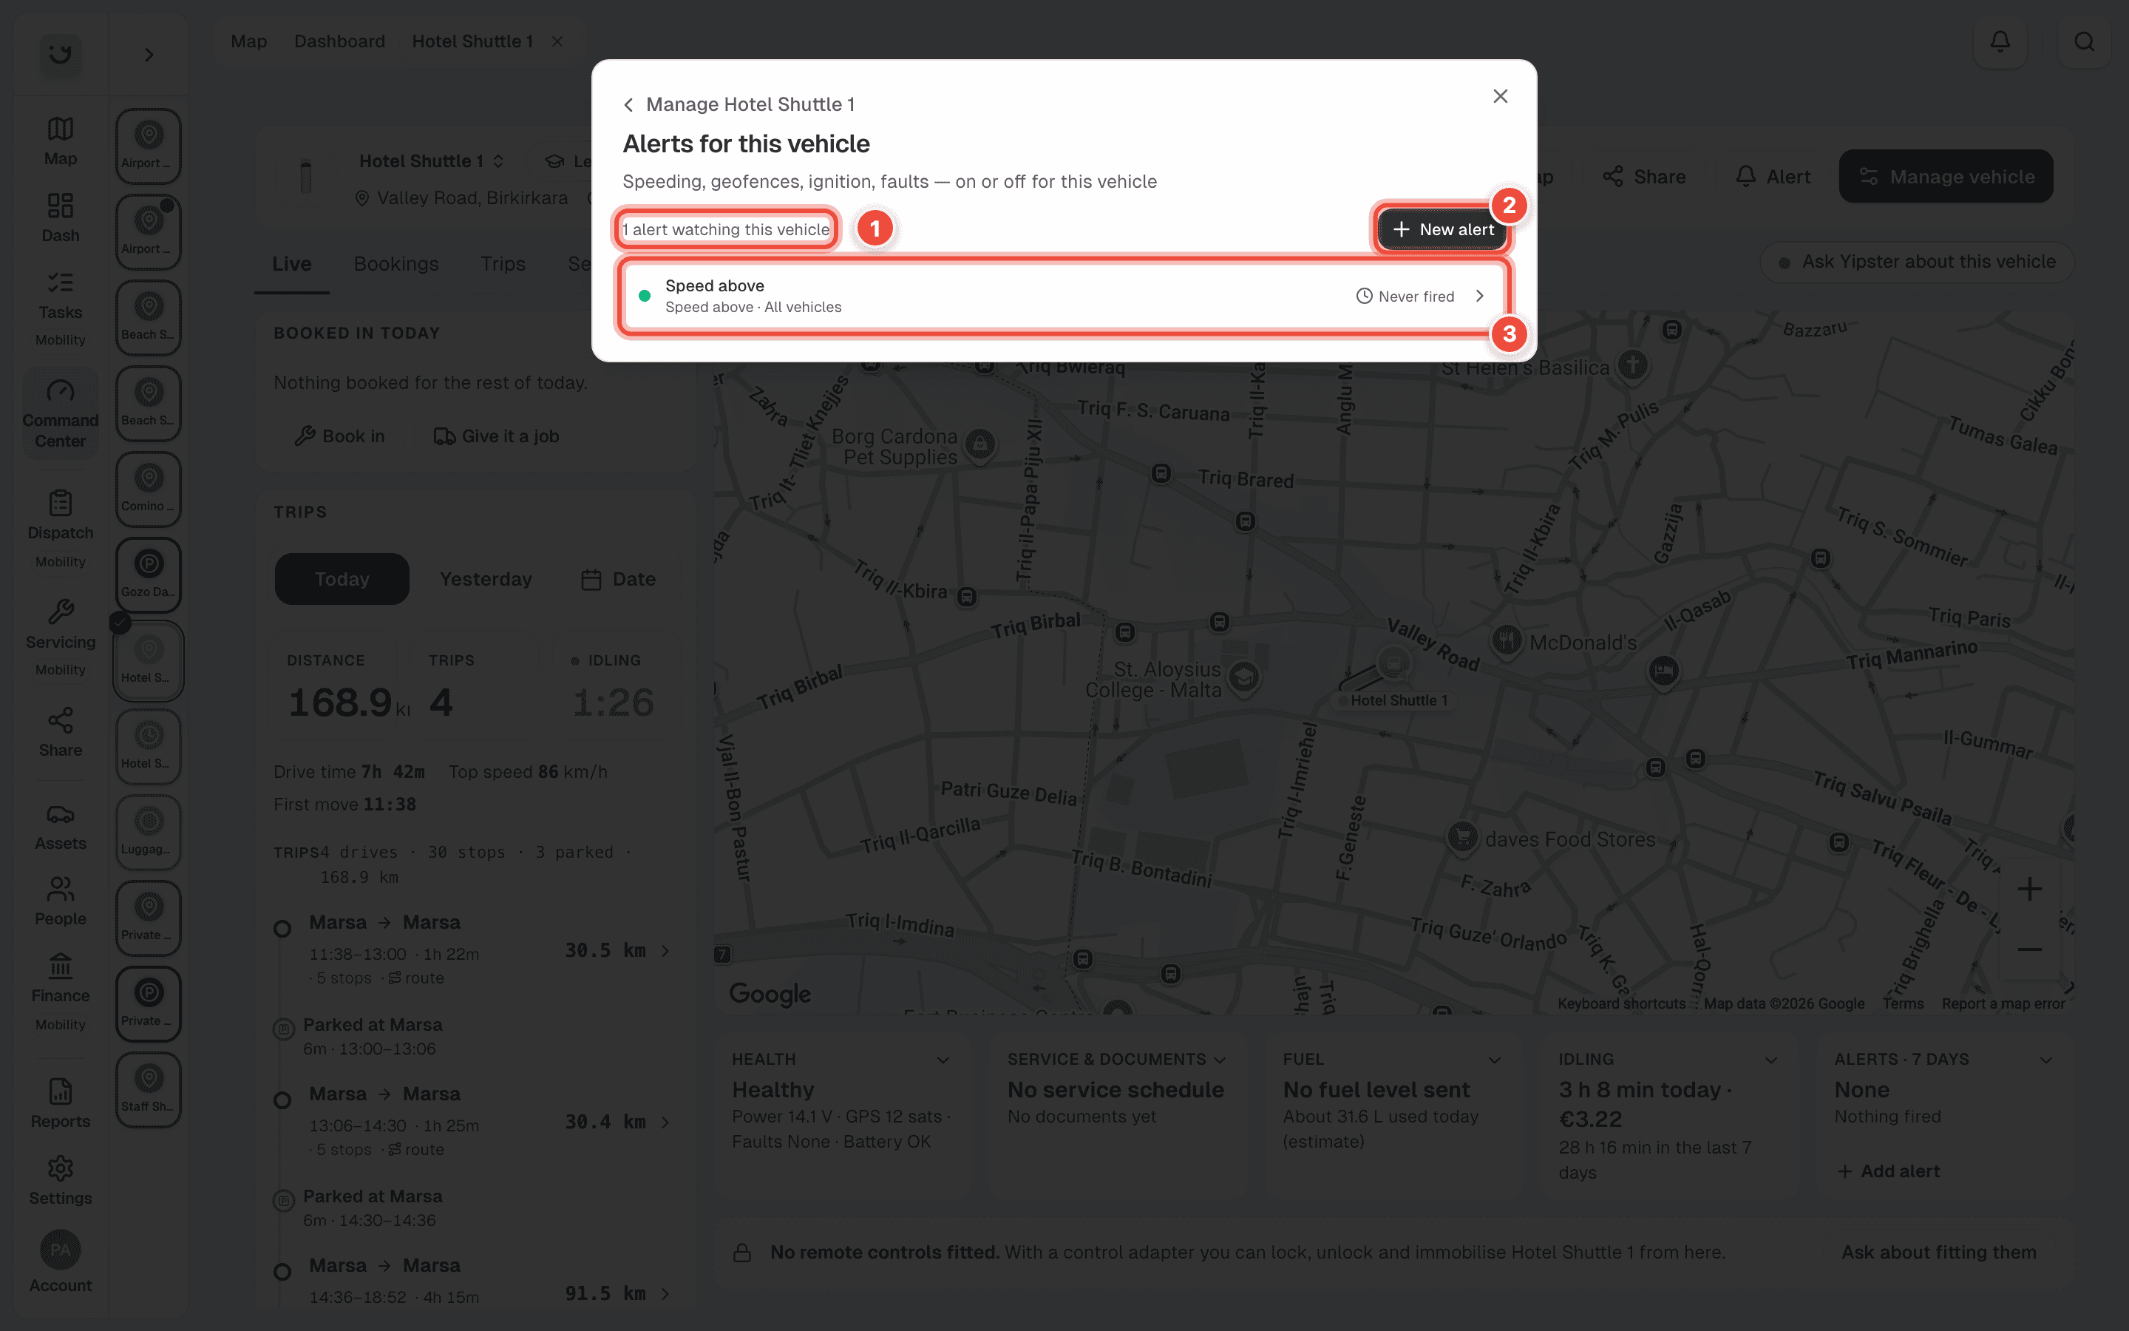Open Finance in the sidebar
The height and width of the screenshot is (1331, 2129).
click(x=60, y=990)
